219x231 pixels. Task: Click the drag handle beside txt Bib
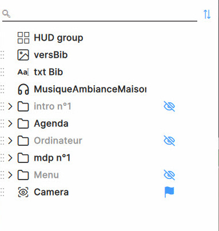(2, 72)
